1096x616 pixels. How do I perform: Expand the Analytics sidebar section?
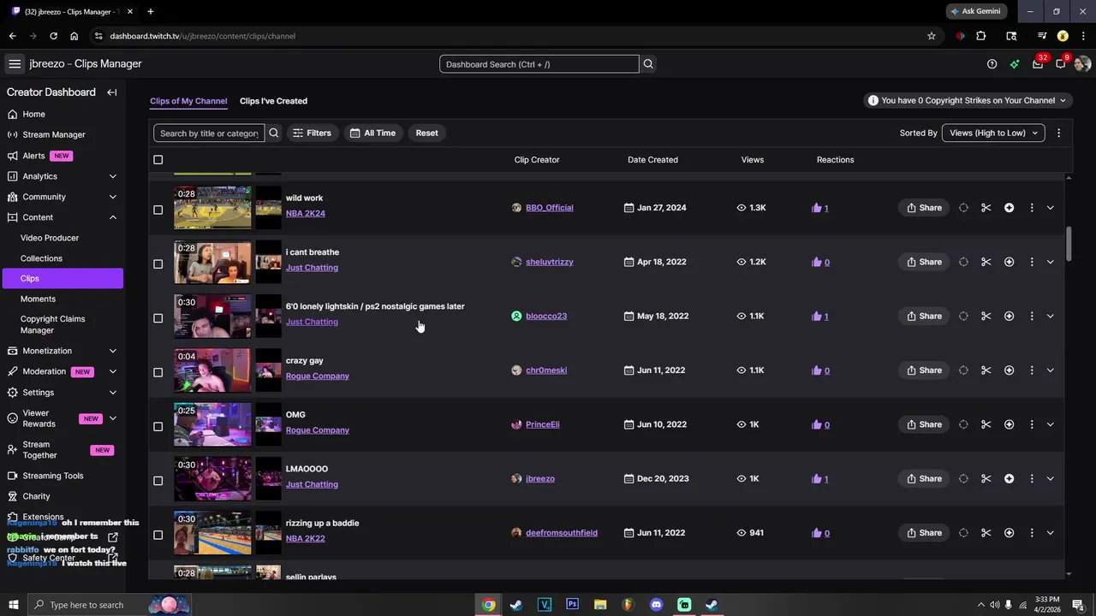pyautogui.click(x=112, y=176)
